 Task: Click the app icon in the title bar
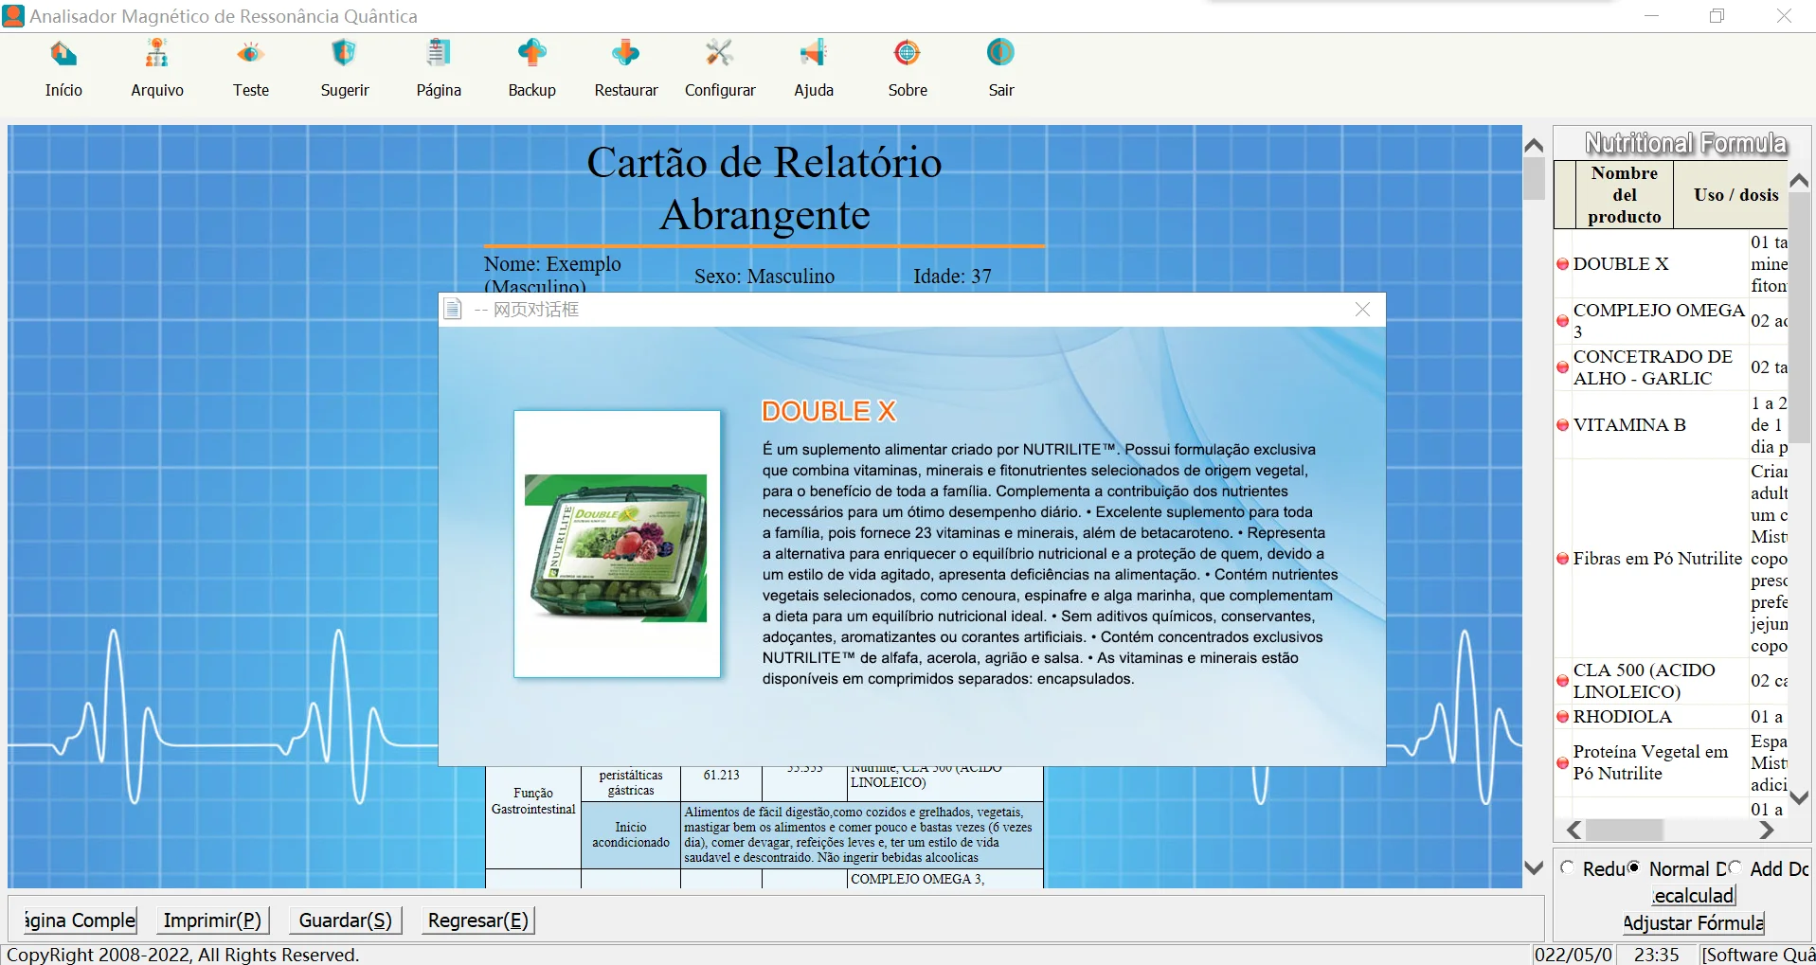[x=13, y=16]
